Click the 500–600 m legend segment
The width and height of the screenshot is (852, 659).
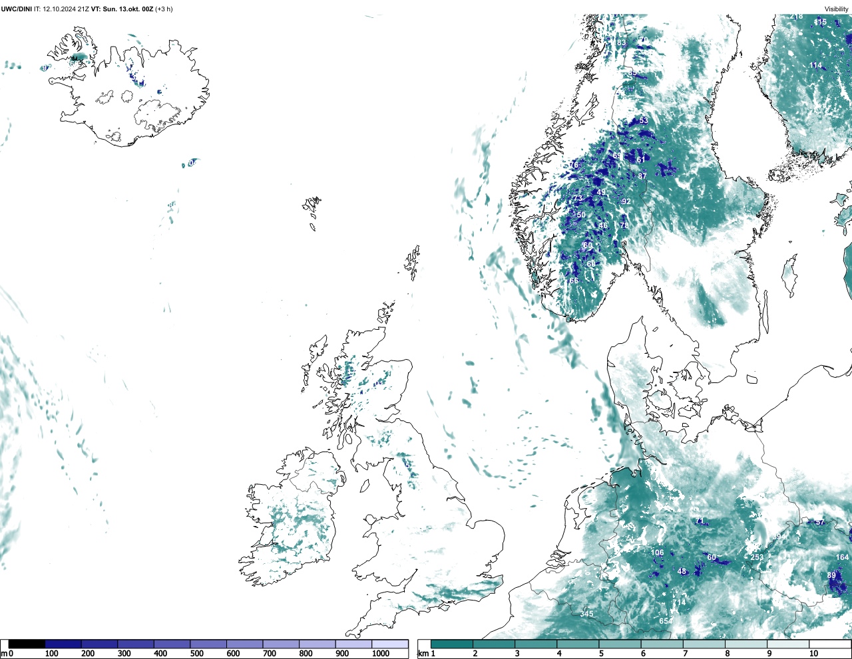pos(208,644)
